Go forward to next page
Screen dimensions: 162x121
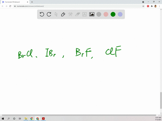pyautogui.click(x=6, y=6)
